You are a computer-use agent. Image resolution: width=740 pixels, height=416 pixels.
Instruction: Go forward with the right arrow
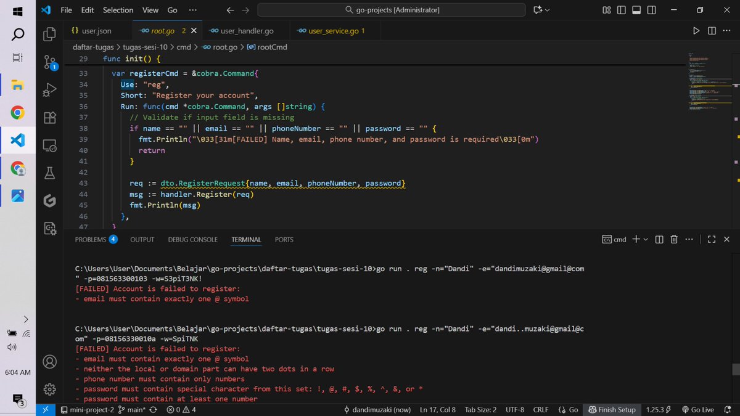point(245,10)
